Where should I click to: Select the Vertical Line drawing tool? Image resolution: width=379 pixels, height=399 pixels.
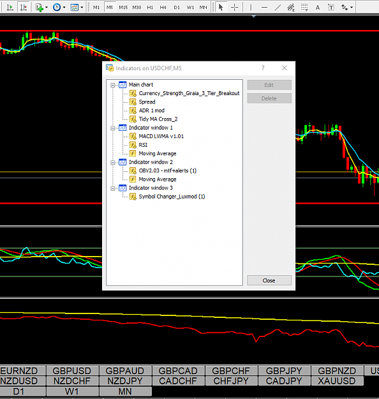point(251,8)
